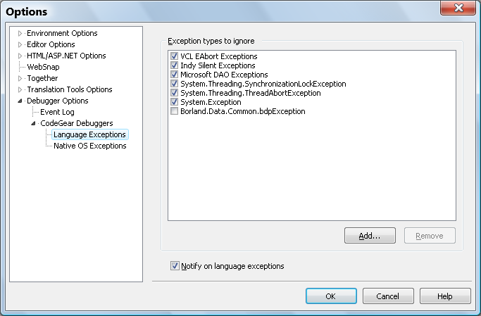Viewport: 481px width, 316px height.
Task: Select Language Exceptions tree item
Action: (x=89, y=134)
